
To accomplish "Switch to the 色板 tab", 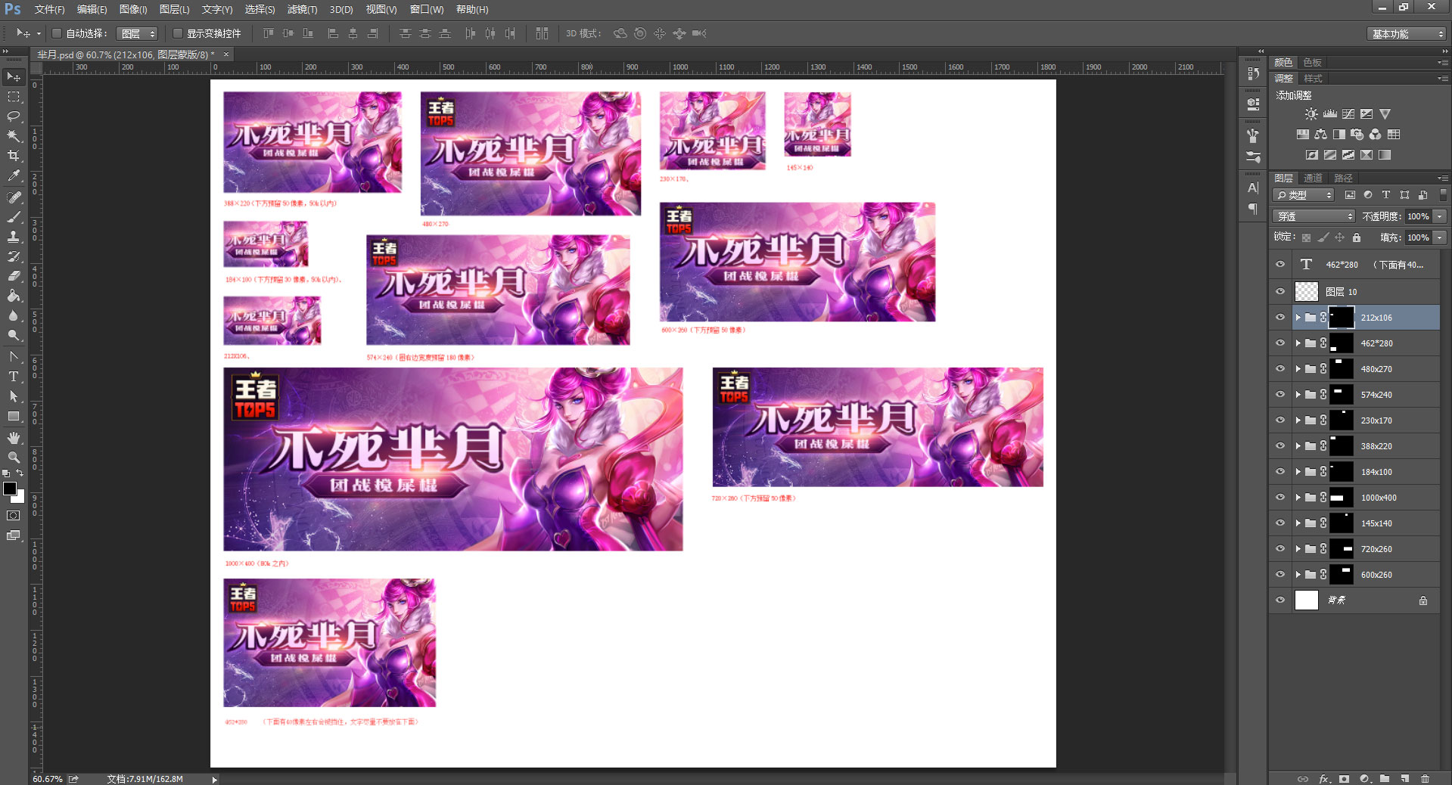I will tap(1313, 62).
